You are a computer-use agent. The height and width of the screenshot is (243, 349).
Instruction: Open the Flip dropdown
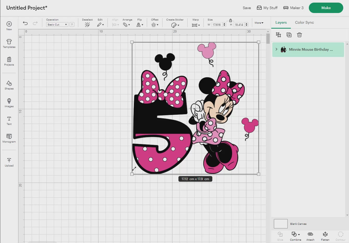(x=140, y=25)
